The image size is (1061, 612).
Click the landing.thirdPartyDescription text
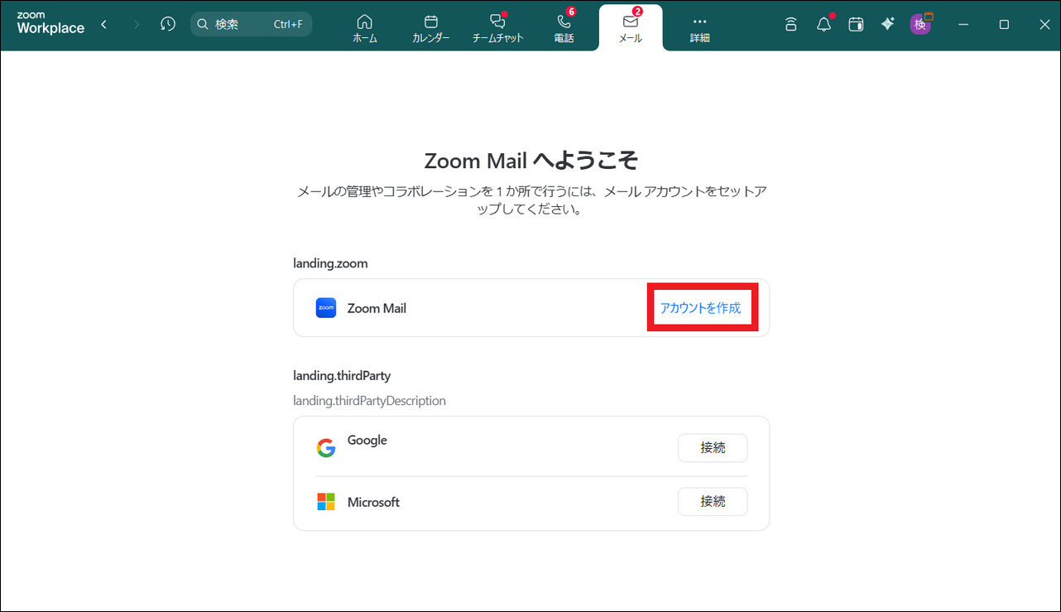coord(369,401)
